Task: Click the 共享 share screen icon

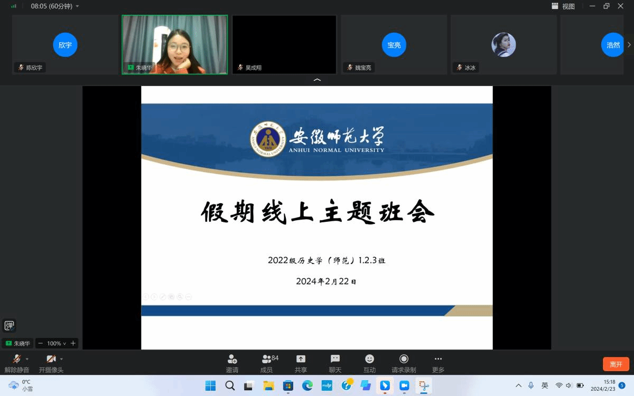Action: 301,360
